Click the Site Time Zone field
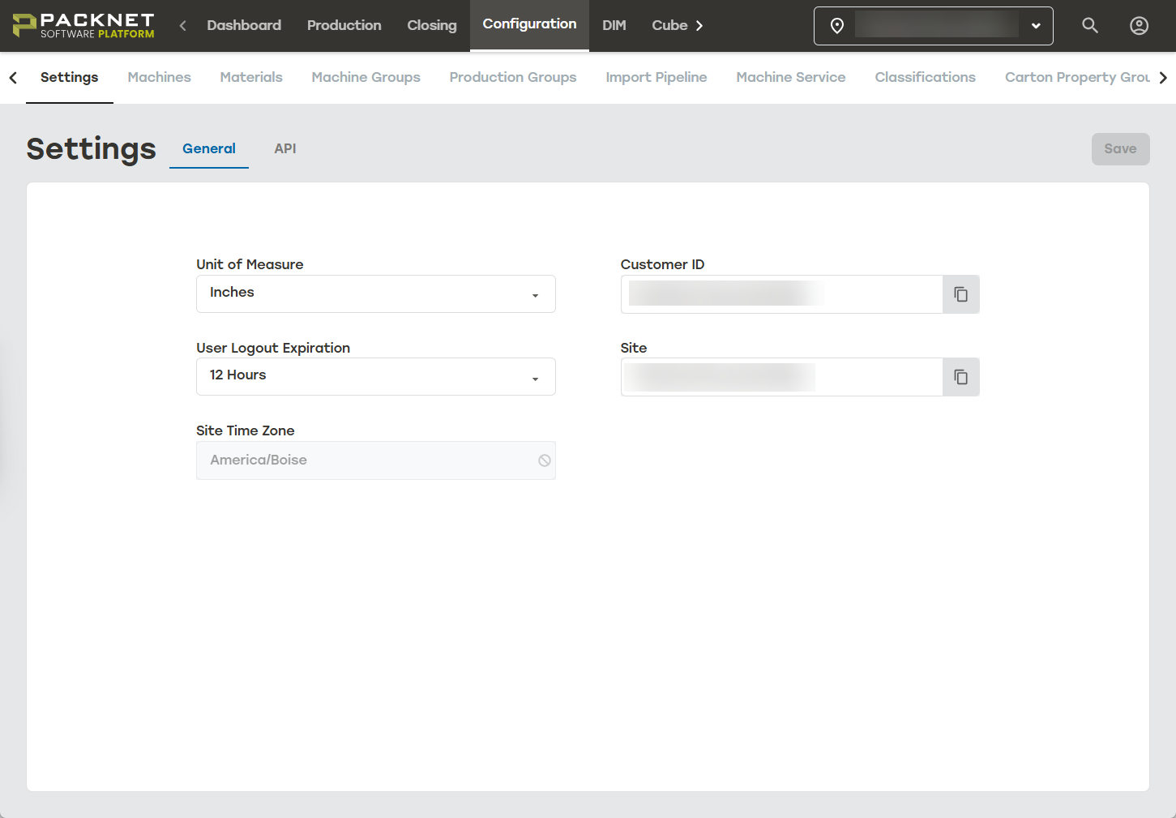This screenshot has height=818, width=1176. tap(376, 460)
